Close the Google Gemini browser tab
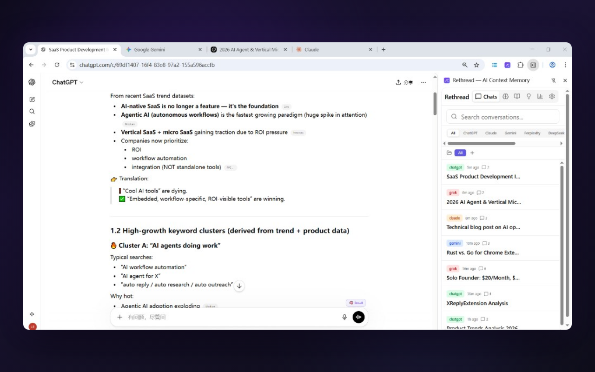The height and width of the screenshot is (372, 595). pos(200,50)
